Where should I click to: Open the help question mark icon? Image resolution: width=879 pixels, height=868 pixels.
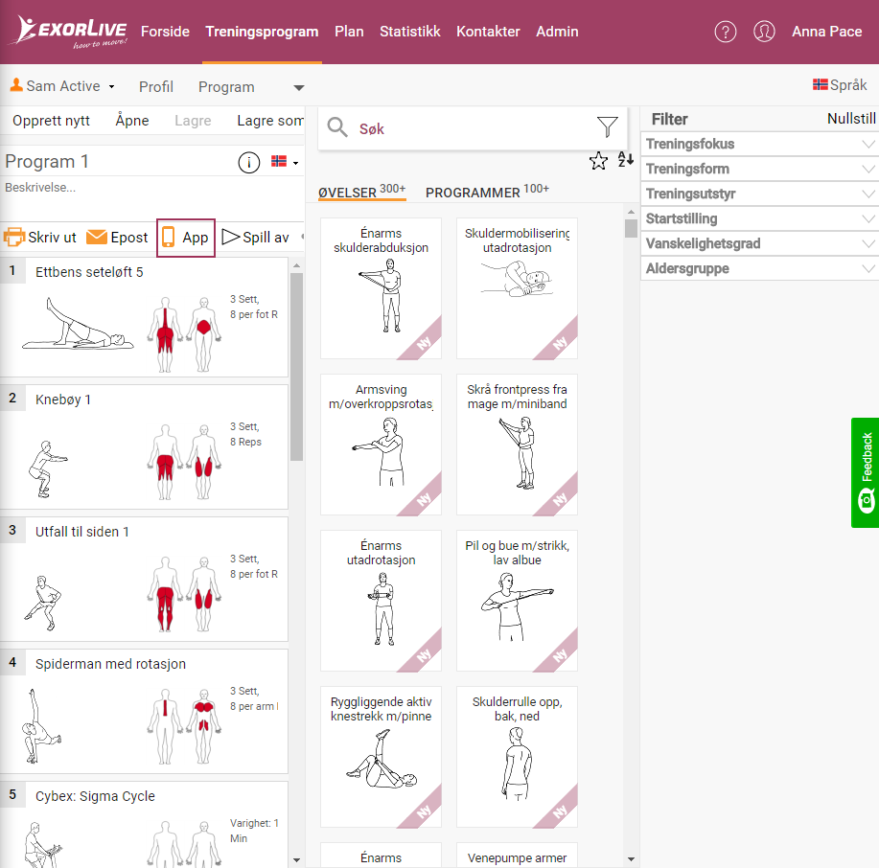point(725,32)
